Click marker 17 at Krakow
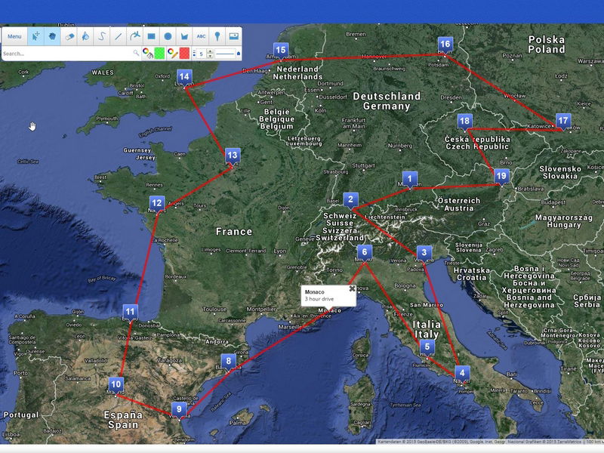The height and width of the screenshot is (453, 604). (563, 122)
